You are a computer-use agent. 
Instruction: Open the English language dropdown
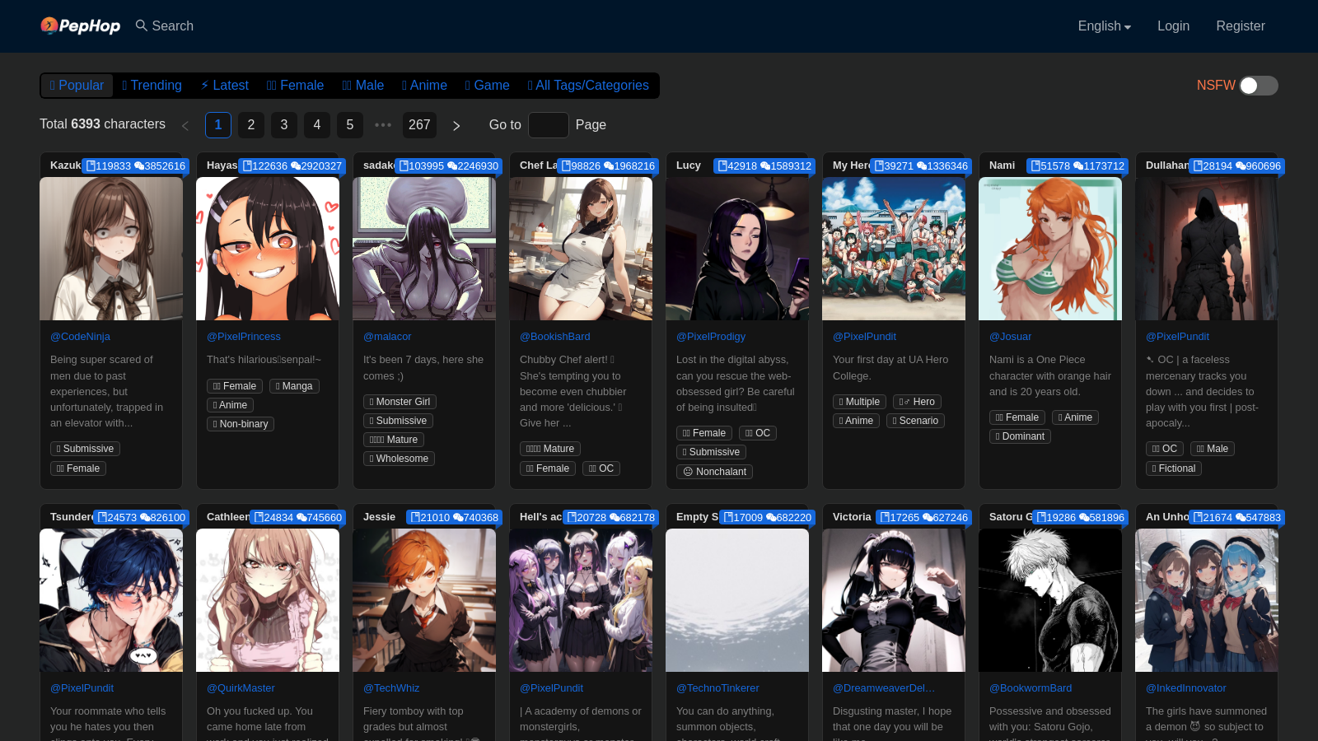[x=1104, y=26]
